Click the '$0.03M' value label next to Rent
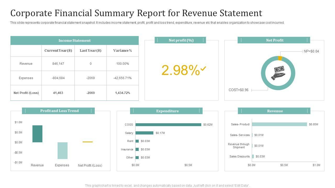Viewport: 335px width, 188px height. coord(145,141)
